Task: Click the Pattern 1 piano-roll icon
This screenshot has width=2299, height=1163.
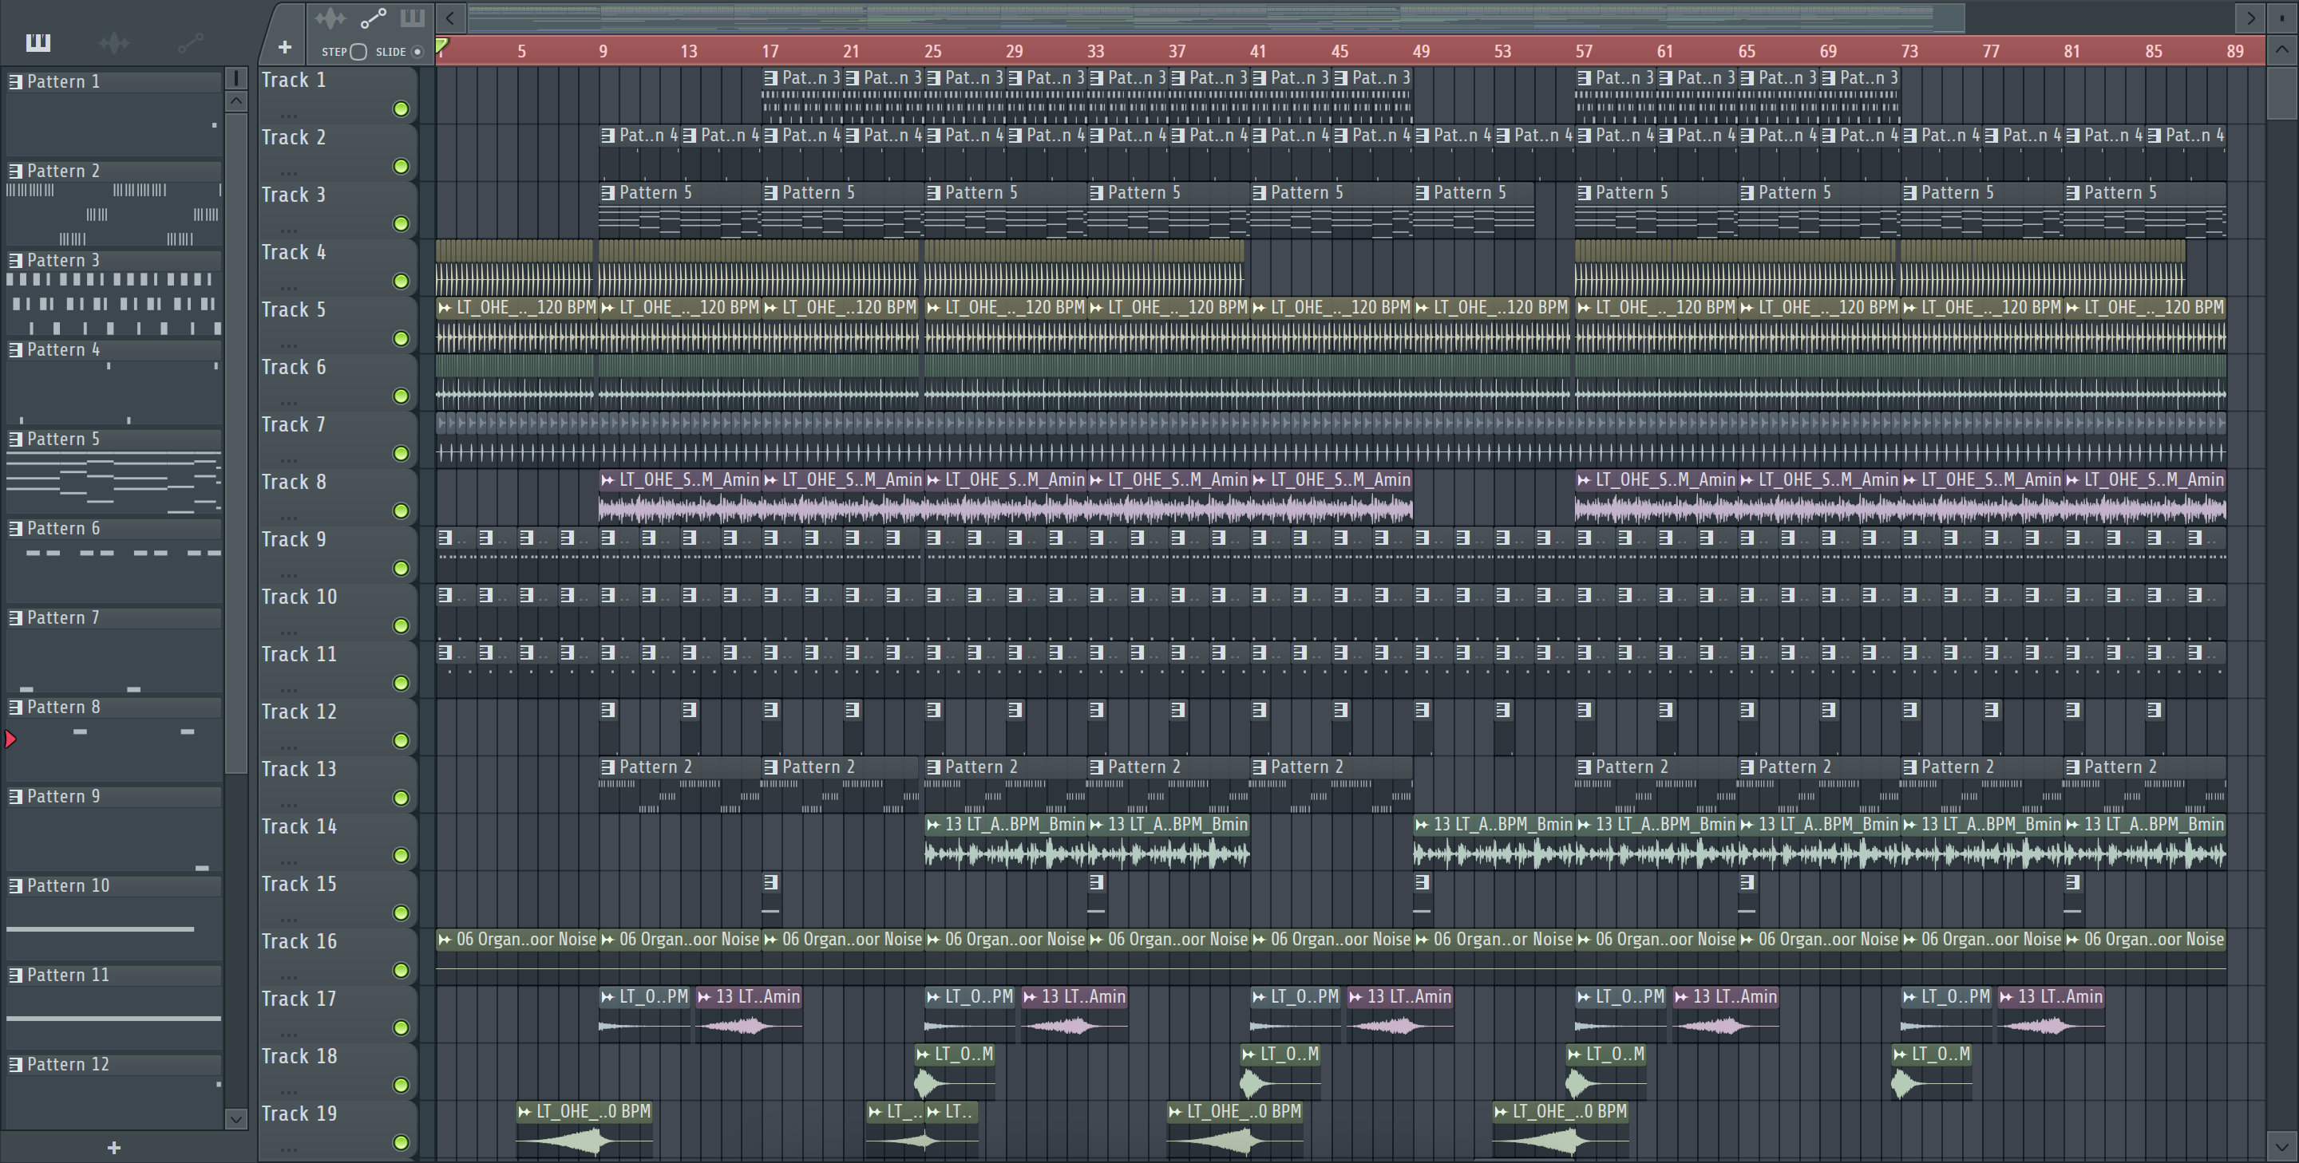Action: point(15,81)
